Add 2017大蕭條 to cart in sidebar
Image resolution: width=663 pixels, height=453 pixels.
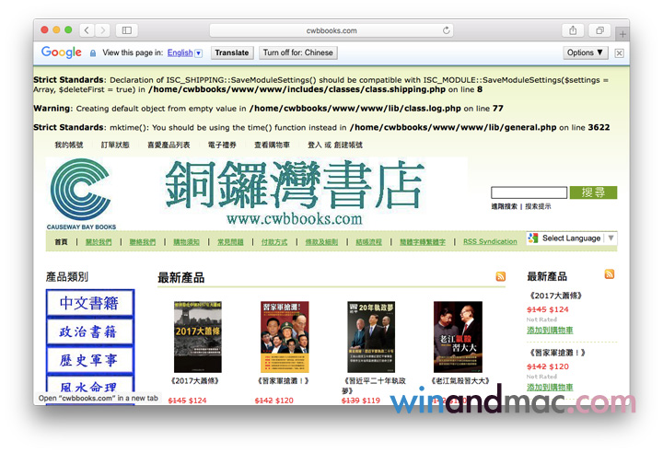point(550,331)
